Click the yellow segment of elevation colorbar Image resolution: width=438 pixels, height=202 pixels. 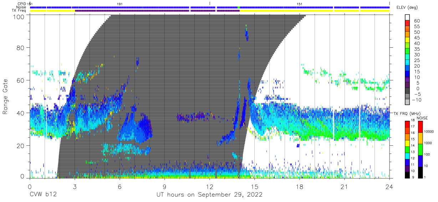[x=408, y=41]
